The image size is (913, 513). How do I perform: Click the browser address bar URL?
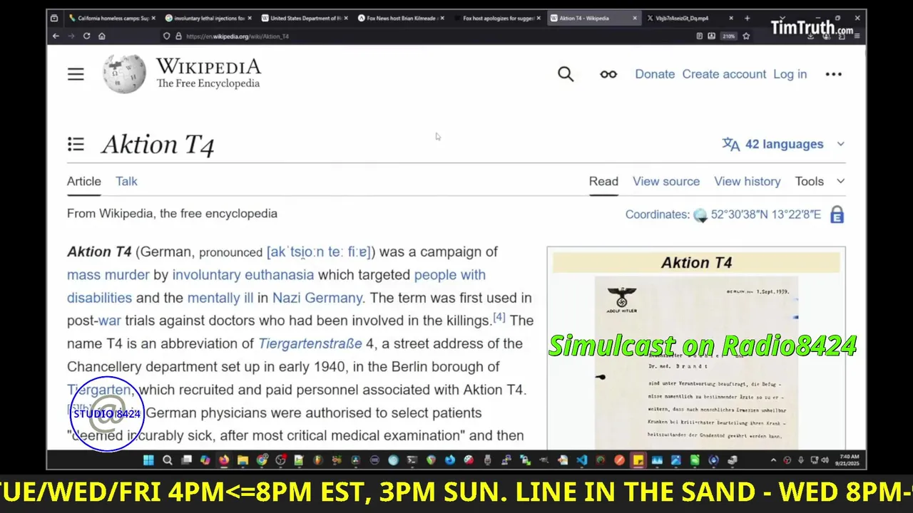pos(238,36)
